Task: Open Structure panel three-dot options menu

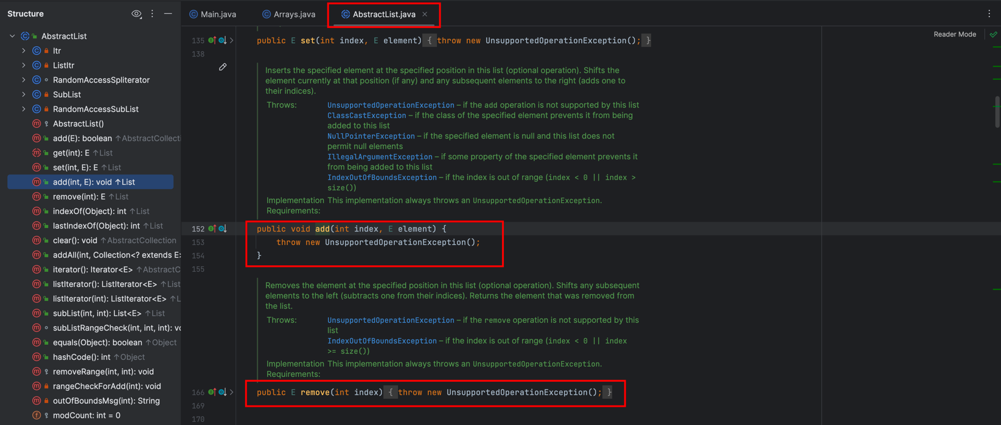Action: (x=152, y=14)
